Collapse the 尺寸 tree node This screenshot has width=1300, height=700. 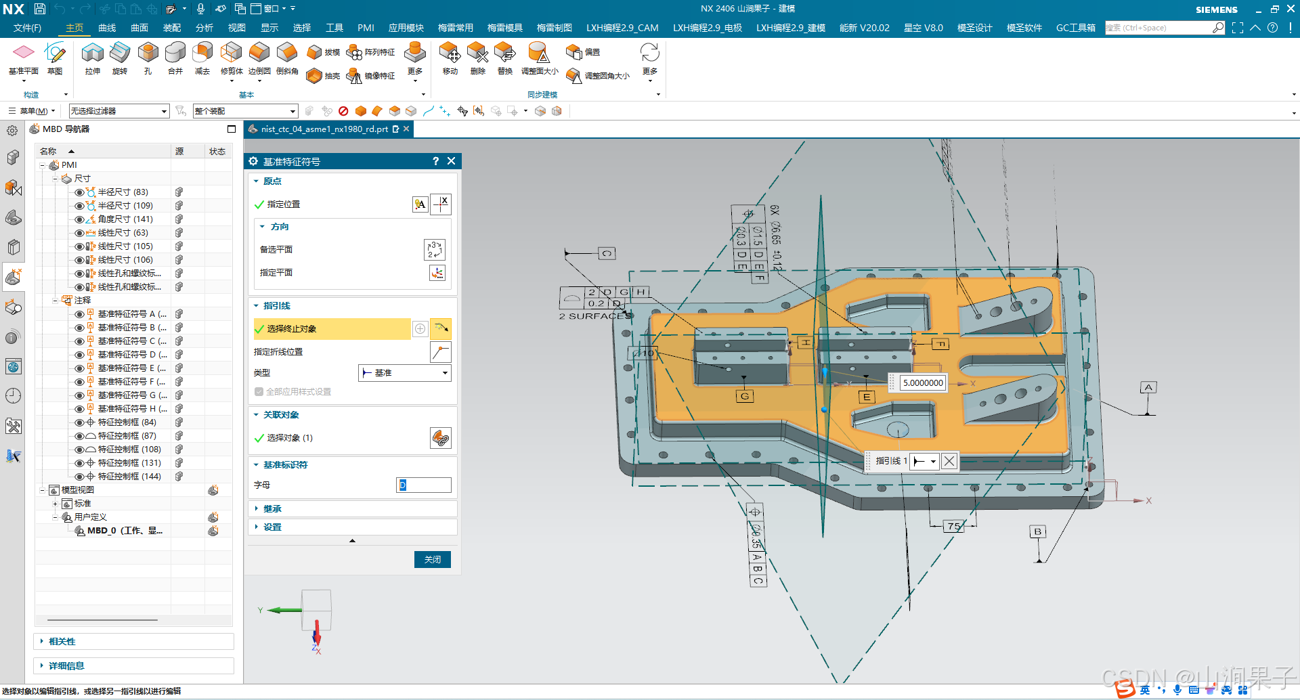point(56,179)
